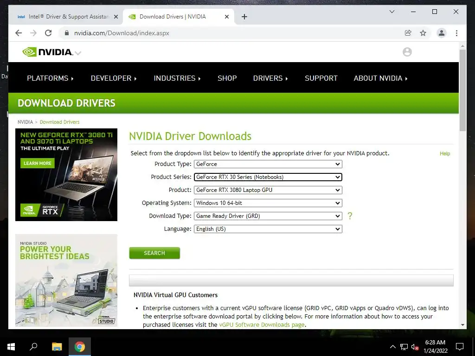
Task: Click the muted volume icon in tray
Action: [x=415, y=347]
